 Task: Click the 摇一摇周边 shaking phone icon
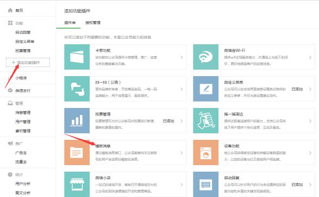click(x=205, y=121)
